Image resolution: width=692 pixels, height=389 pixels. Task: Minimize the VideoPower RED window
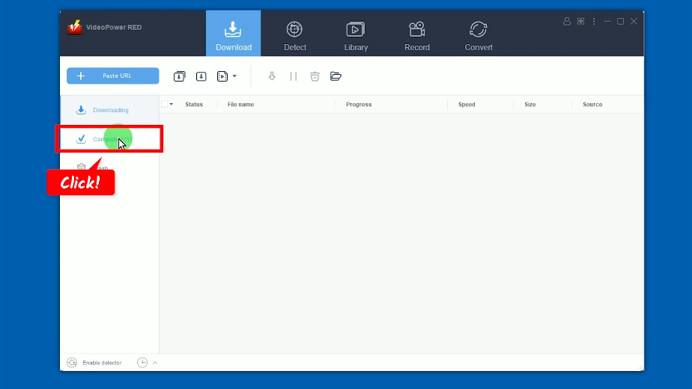tap(607, 21)
